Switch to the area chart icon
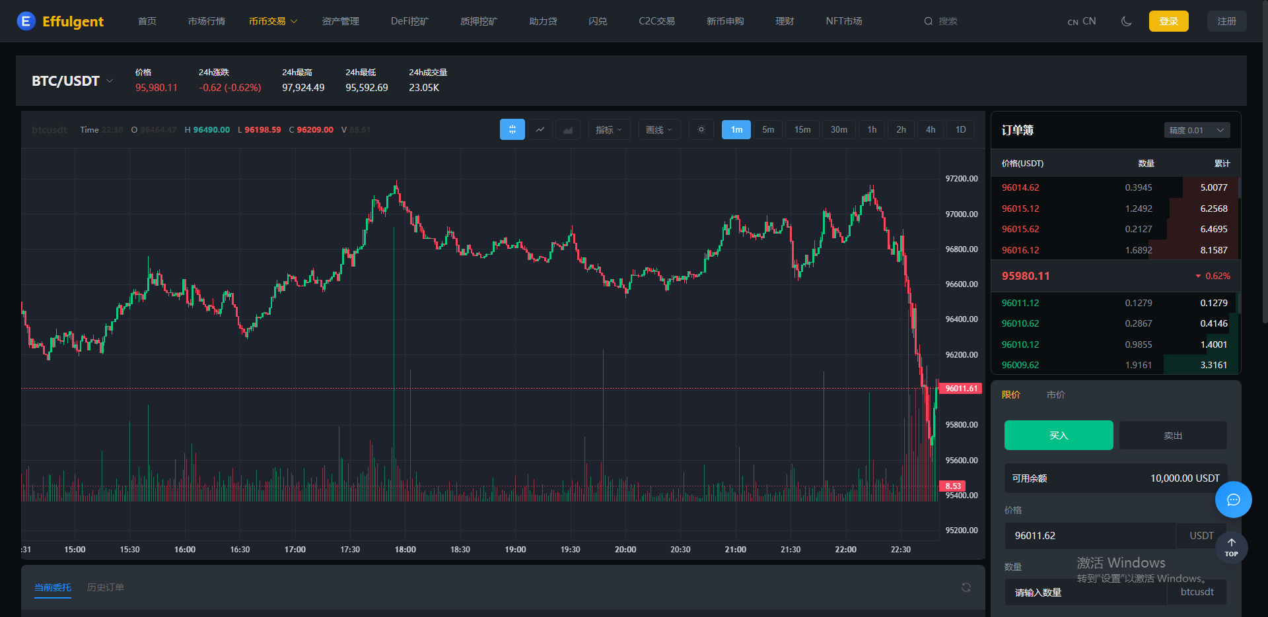Screen dimensions: 1268x617 click(x=568, y=130)
